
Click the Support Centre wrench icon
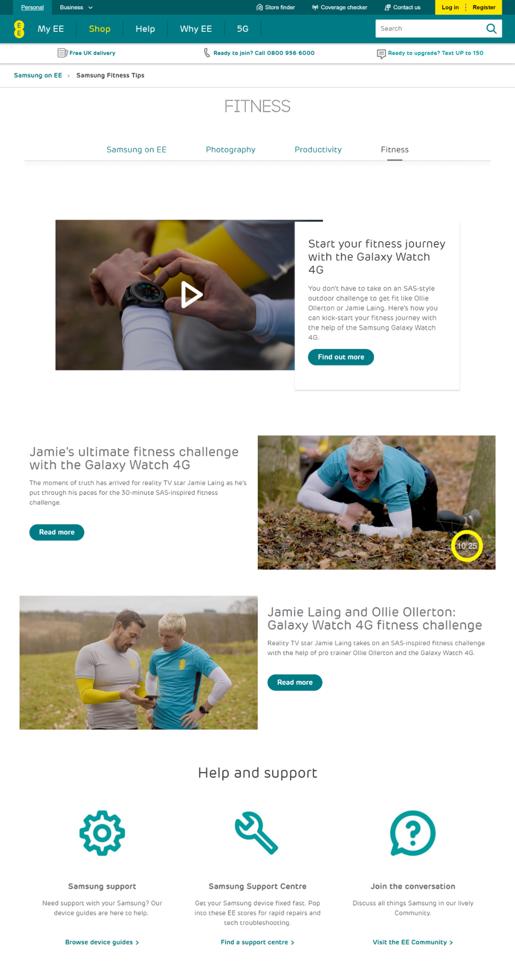coord(257,833)
